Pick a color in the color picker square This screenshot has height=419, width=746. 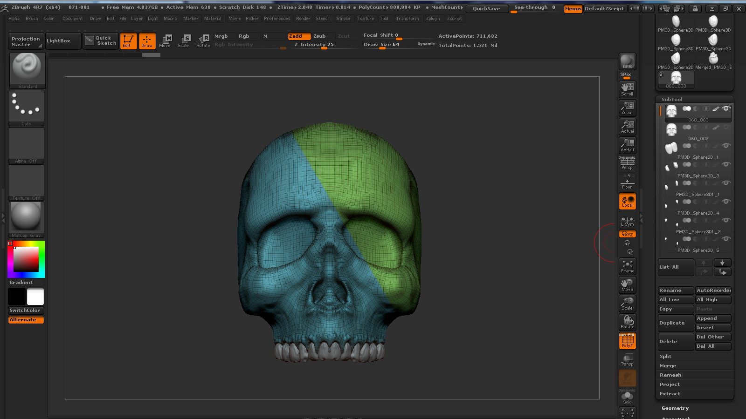[26, 259]
